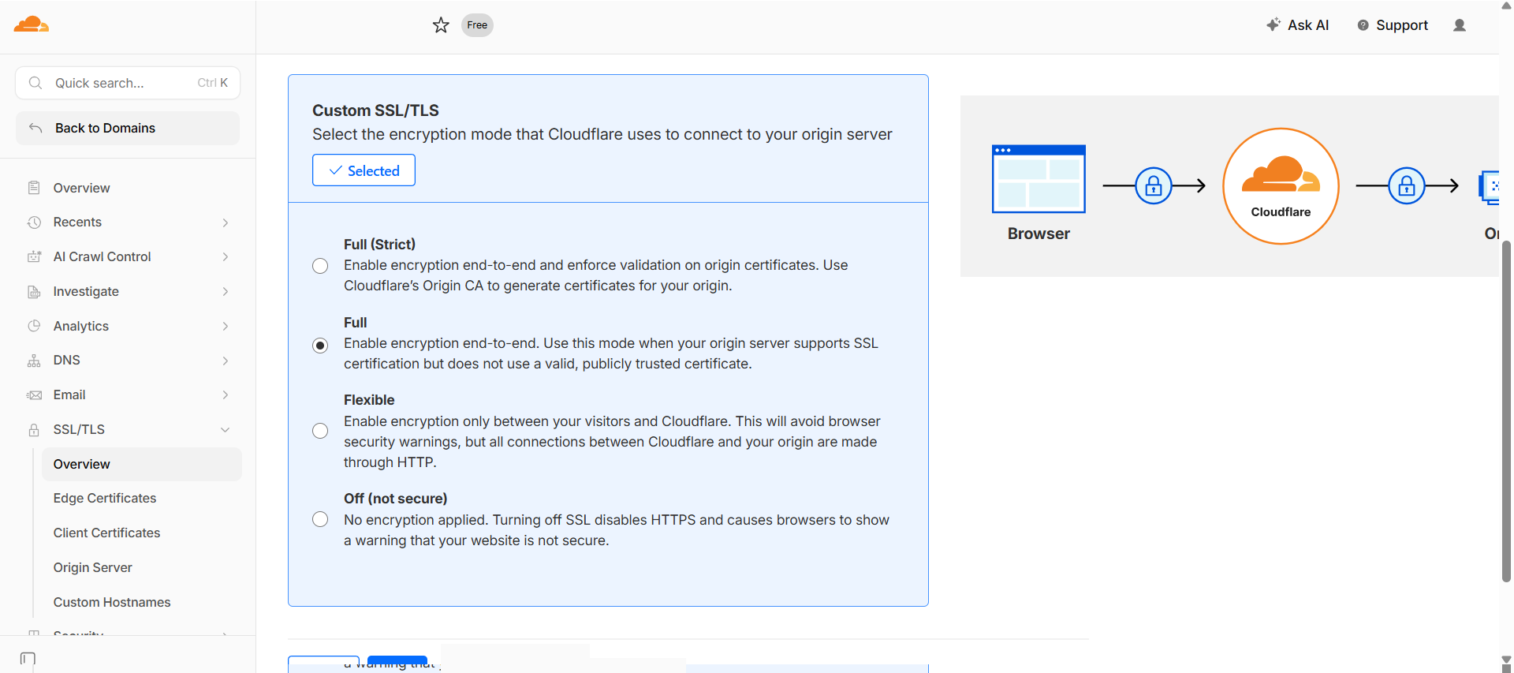Click the Flexible option title
The width and height of the screenshot is (1514, 673).
[369, 400]
